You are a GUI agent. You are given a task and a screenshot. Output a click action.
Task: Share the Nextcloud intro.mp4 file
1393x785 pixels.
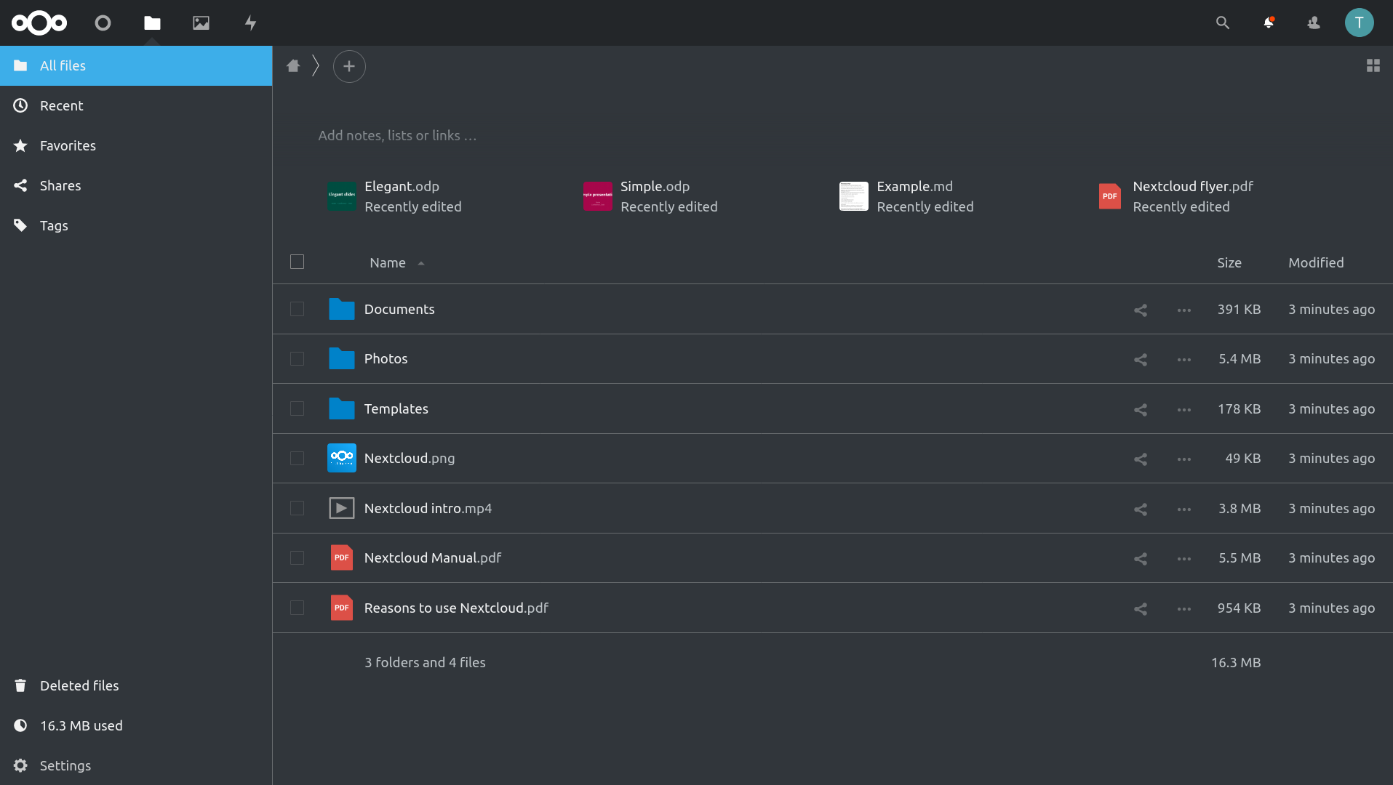[1140, 510]
